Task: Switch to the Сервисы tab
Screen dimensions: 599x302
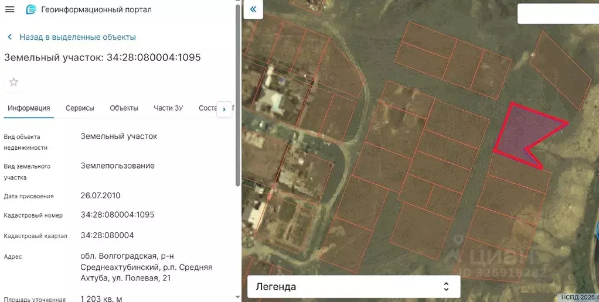Action: click(x=80, y=108)
